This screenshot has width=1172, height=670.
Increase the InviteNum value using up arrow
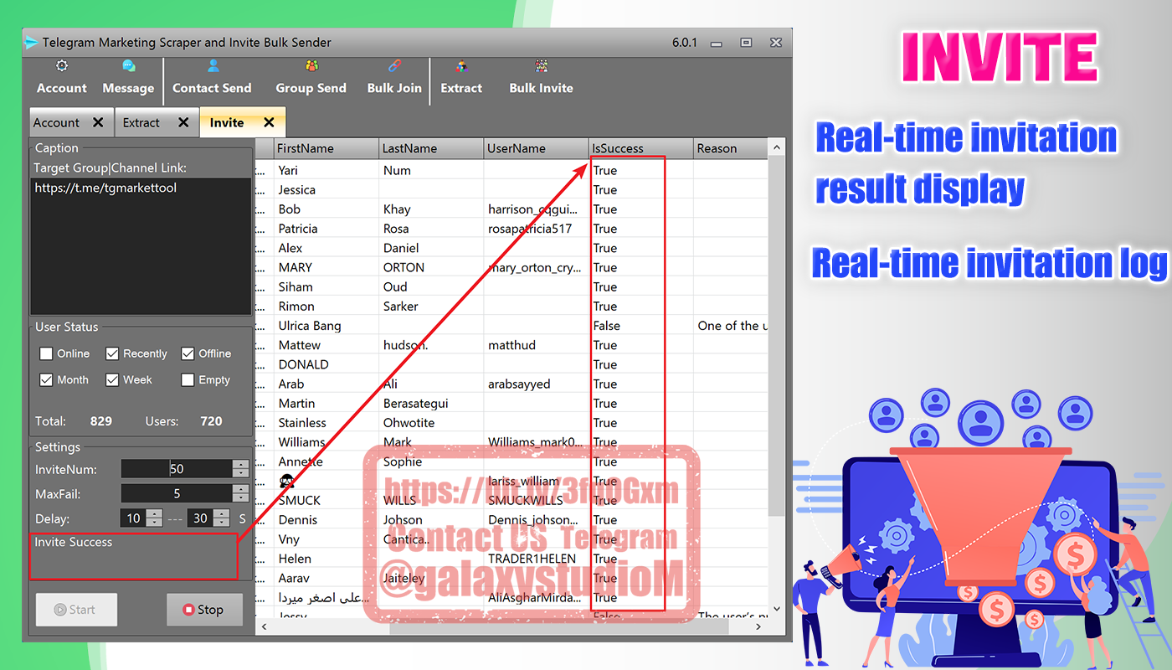(x=240, y=464)
